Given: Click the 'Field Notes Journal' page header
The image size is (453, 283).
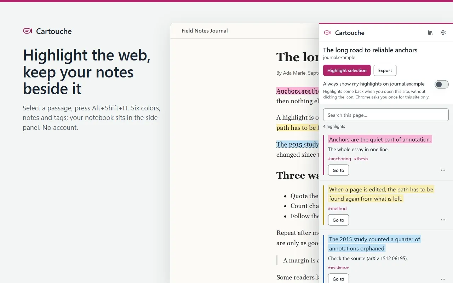Looking at the screenshot, I should (205, 31).
